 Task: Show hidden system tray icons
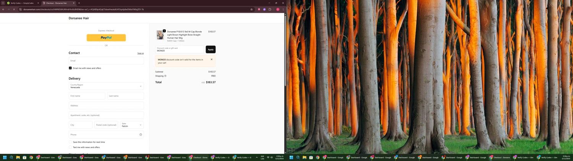257,157
